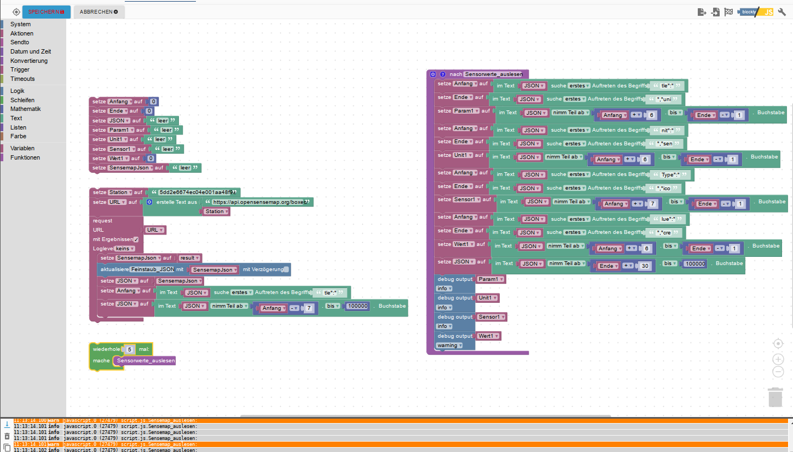Open the 'result' variable dropdown
Image resolution: width=793 pixels, height=452 pixels.
pyautogui.click(x=190, y=258)
